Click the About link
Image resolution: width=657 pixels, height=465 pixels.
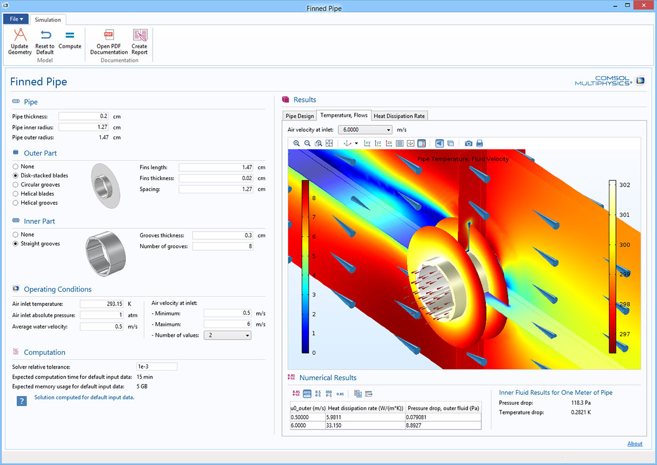(x=635, y=444)
